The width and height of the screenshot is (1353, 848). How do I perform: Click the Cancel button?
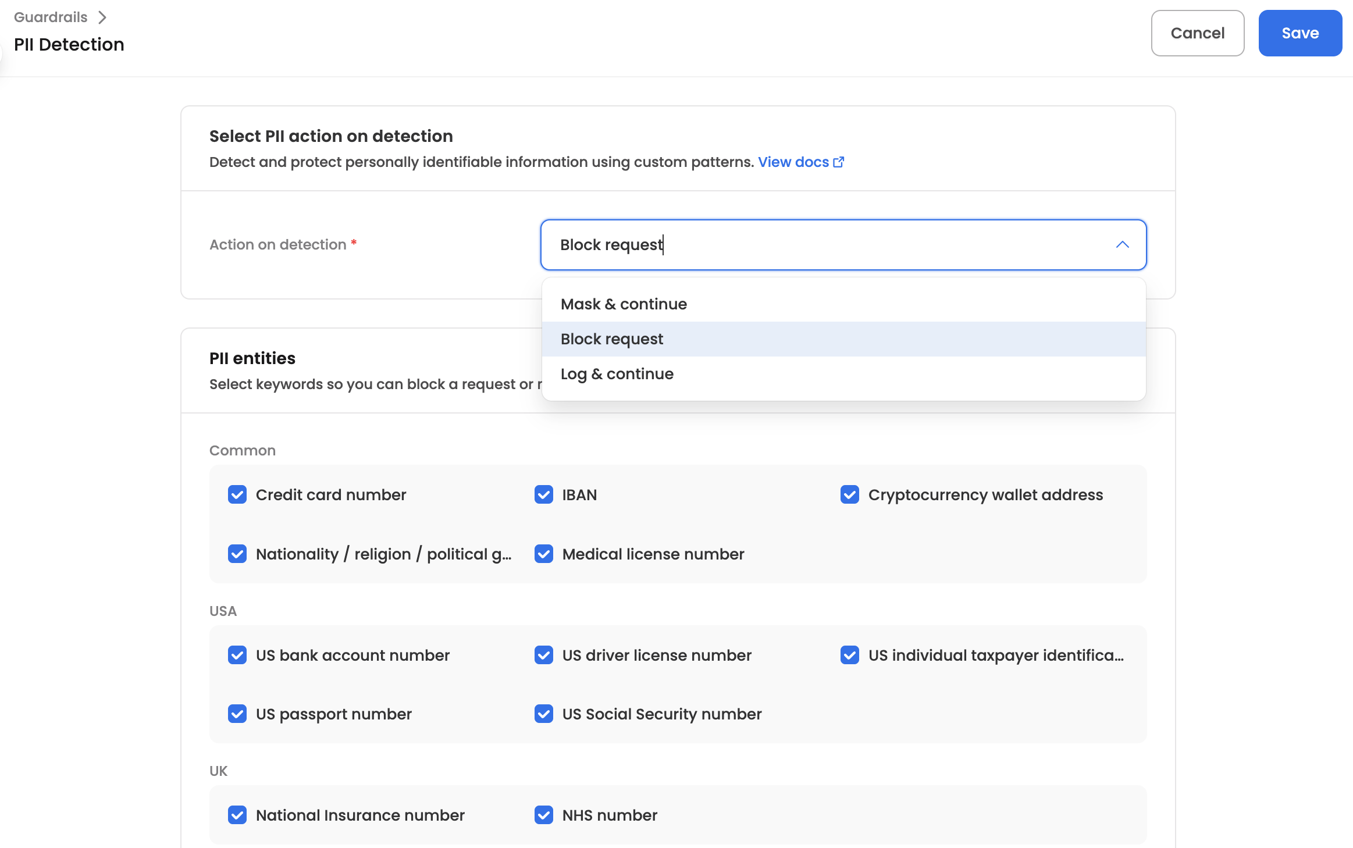1197,33
